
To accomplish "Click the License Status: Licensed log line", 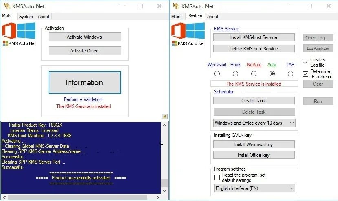I will (x=34, y=130).
